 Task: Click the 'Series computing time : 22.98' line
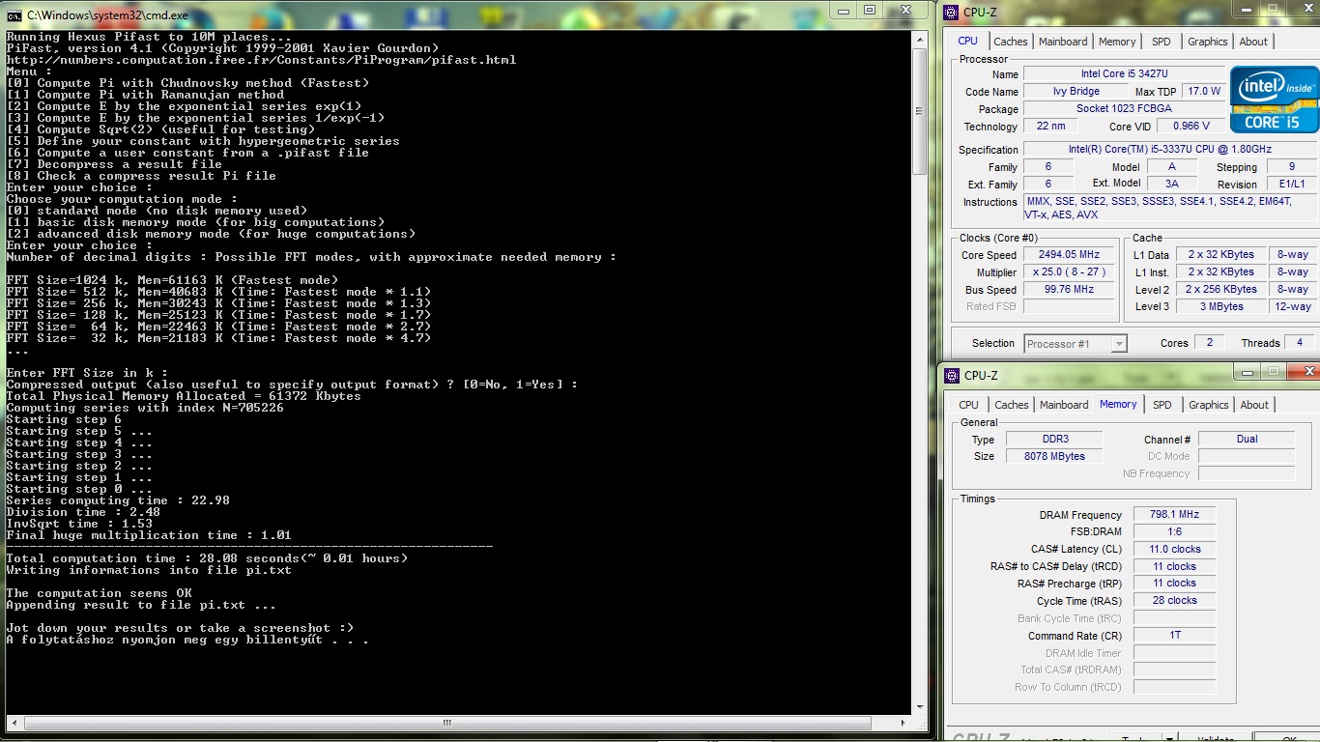(x=118, y=500)
